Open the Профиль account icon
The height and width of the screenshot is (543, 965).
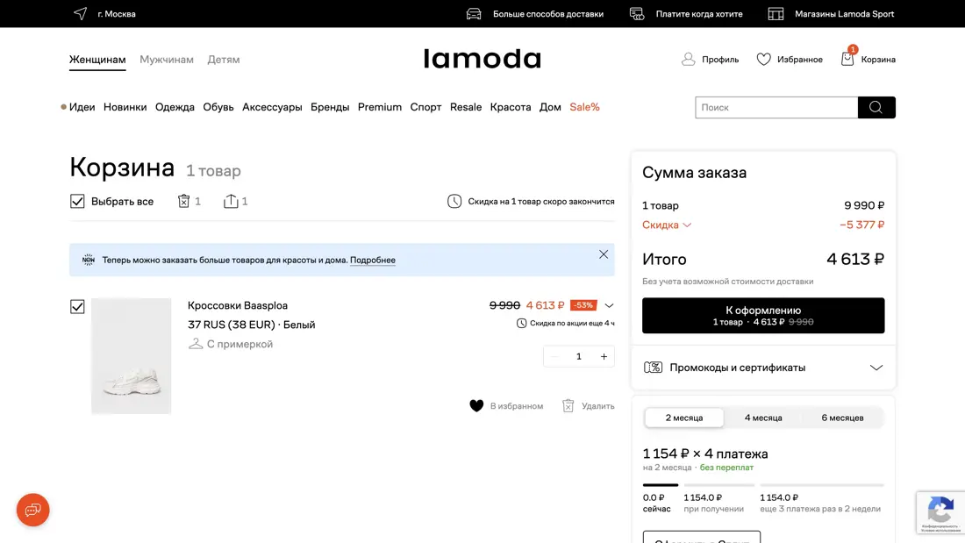(x=689, y=58)
